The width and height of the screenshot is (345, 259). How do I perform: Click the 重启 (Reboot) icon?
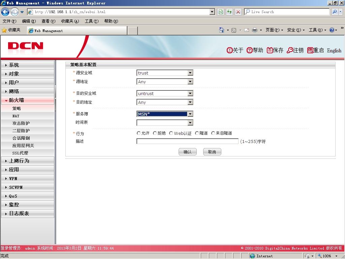coord(315,51)
